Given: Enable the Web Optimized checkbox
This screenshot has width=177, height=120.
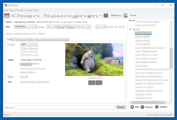Looking at the screenshot, I should (22, 48).
